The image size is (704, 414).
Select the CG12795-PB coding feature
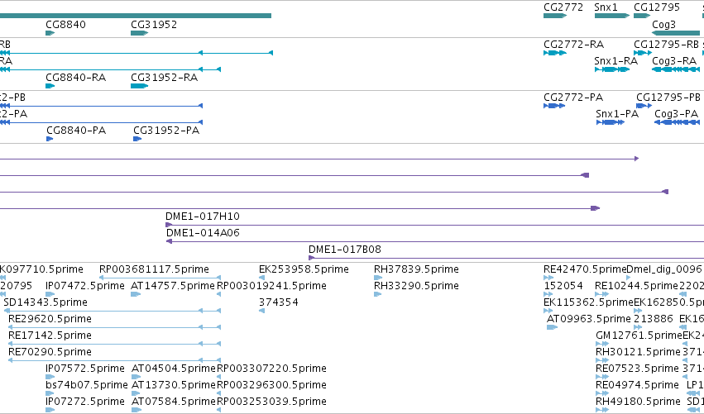point(644,107)
